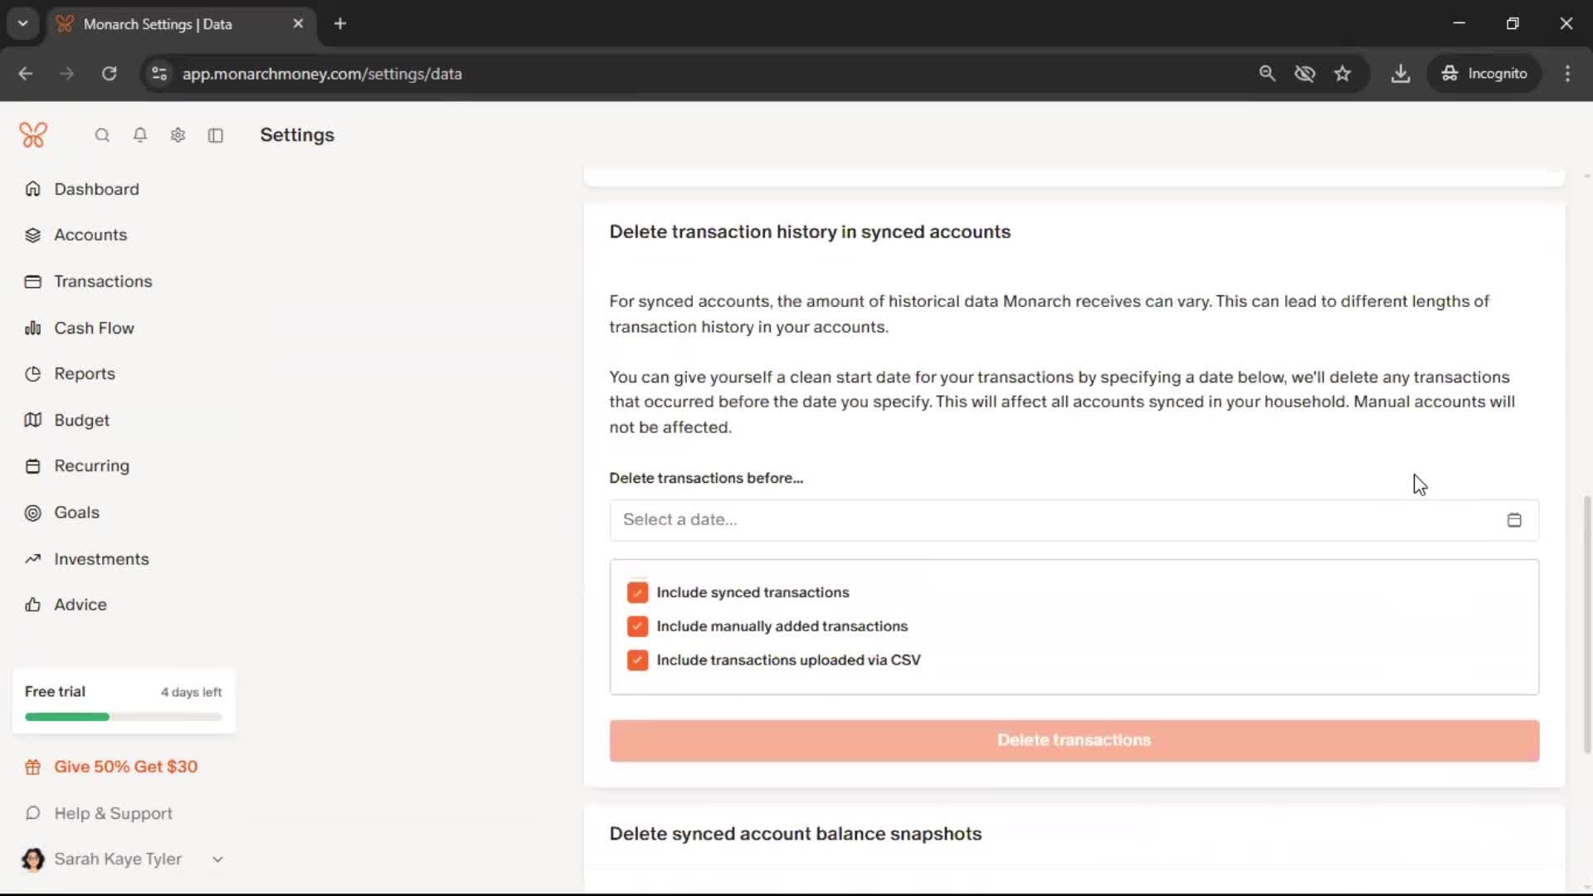Click the settings gear icon
The height and width of the screenshot is (896, 1593).
[x=178, y=135]
